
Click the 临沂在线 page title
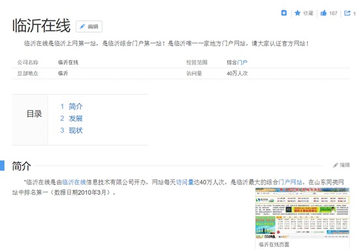click(x=41, y=25)
